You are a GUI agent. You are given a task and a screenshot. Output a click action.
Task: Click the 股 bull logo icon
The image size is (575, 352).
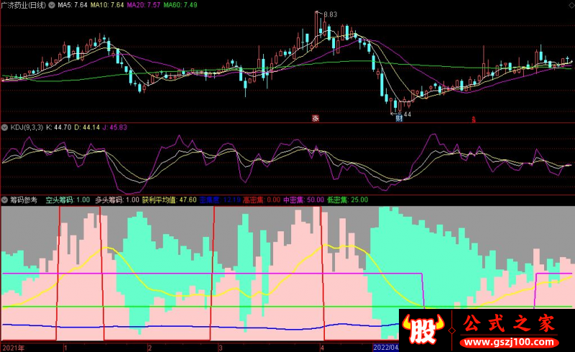[423, 328]
